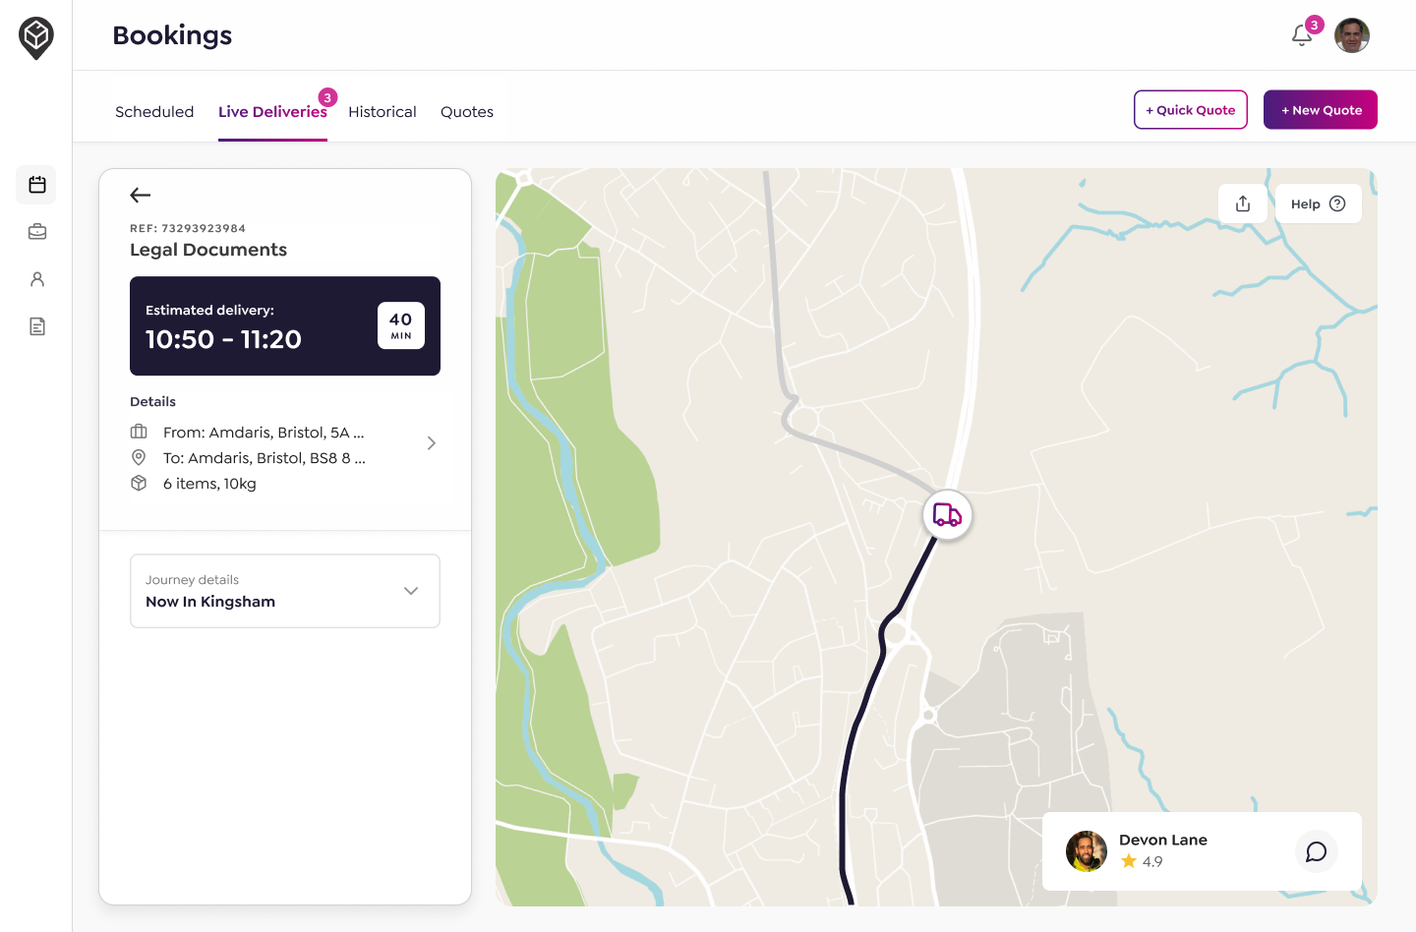The width and height of the screenshot is (1416, 932).
Task: Go back using the left arrow
Action: pos(141,195)
